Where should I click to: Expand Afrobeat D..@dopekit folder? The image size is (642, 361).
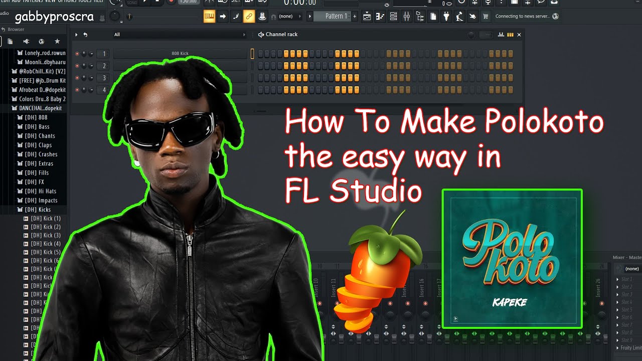click(39, 90)
